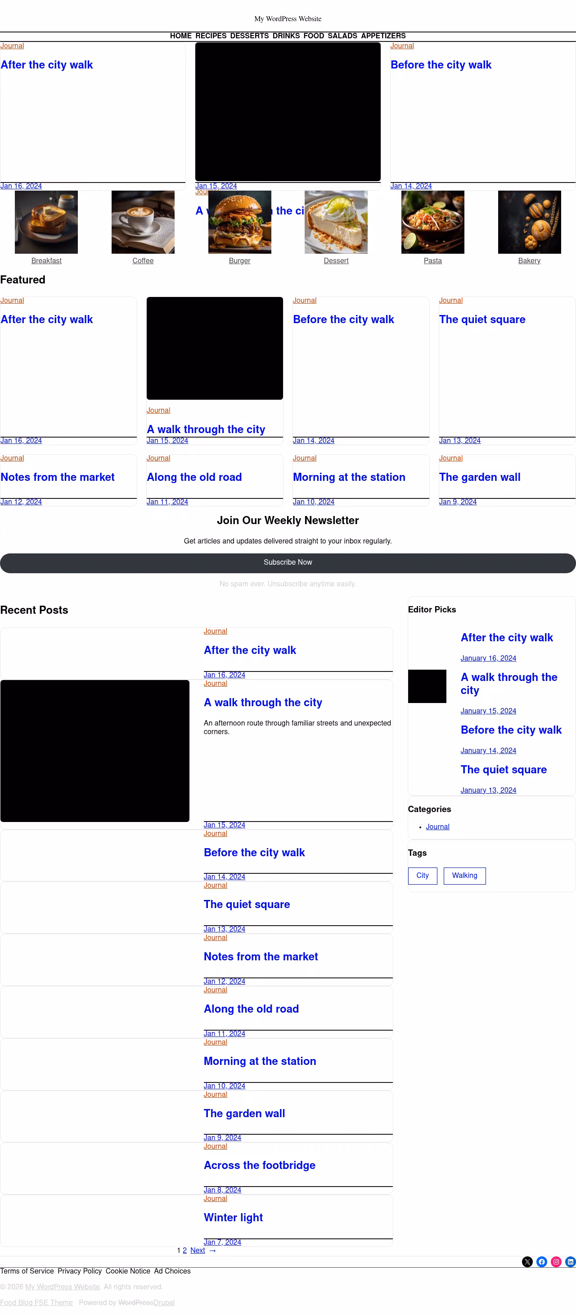Image resolution: width=576 pixels, height=1315 pixels.
Task: Open the Cookie Notice link
Action: 128,1271
